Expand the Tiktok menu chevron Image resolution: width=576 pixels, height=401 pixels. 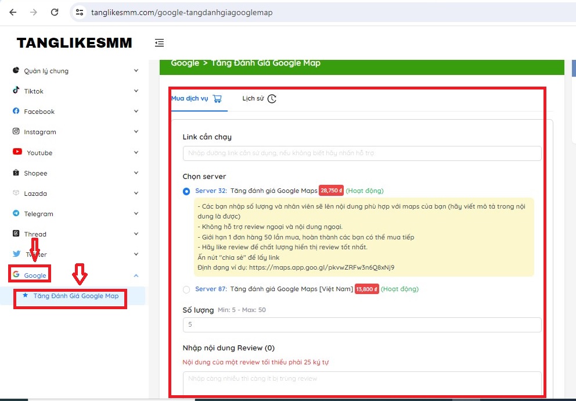[136, 91]
